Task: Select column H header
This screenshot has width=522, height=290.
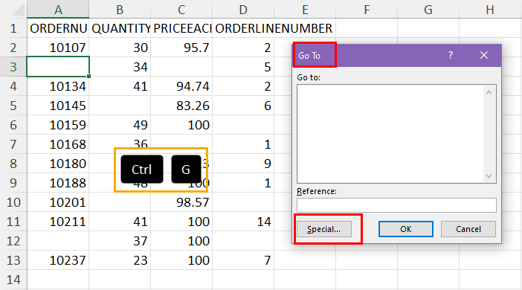Action: point(490,10)
